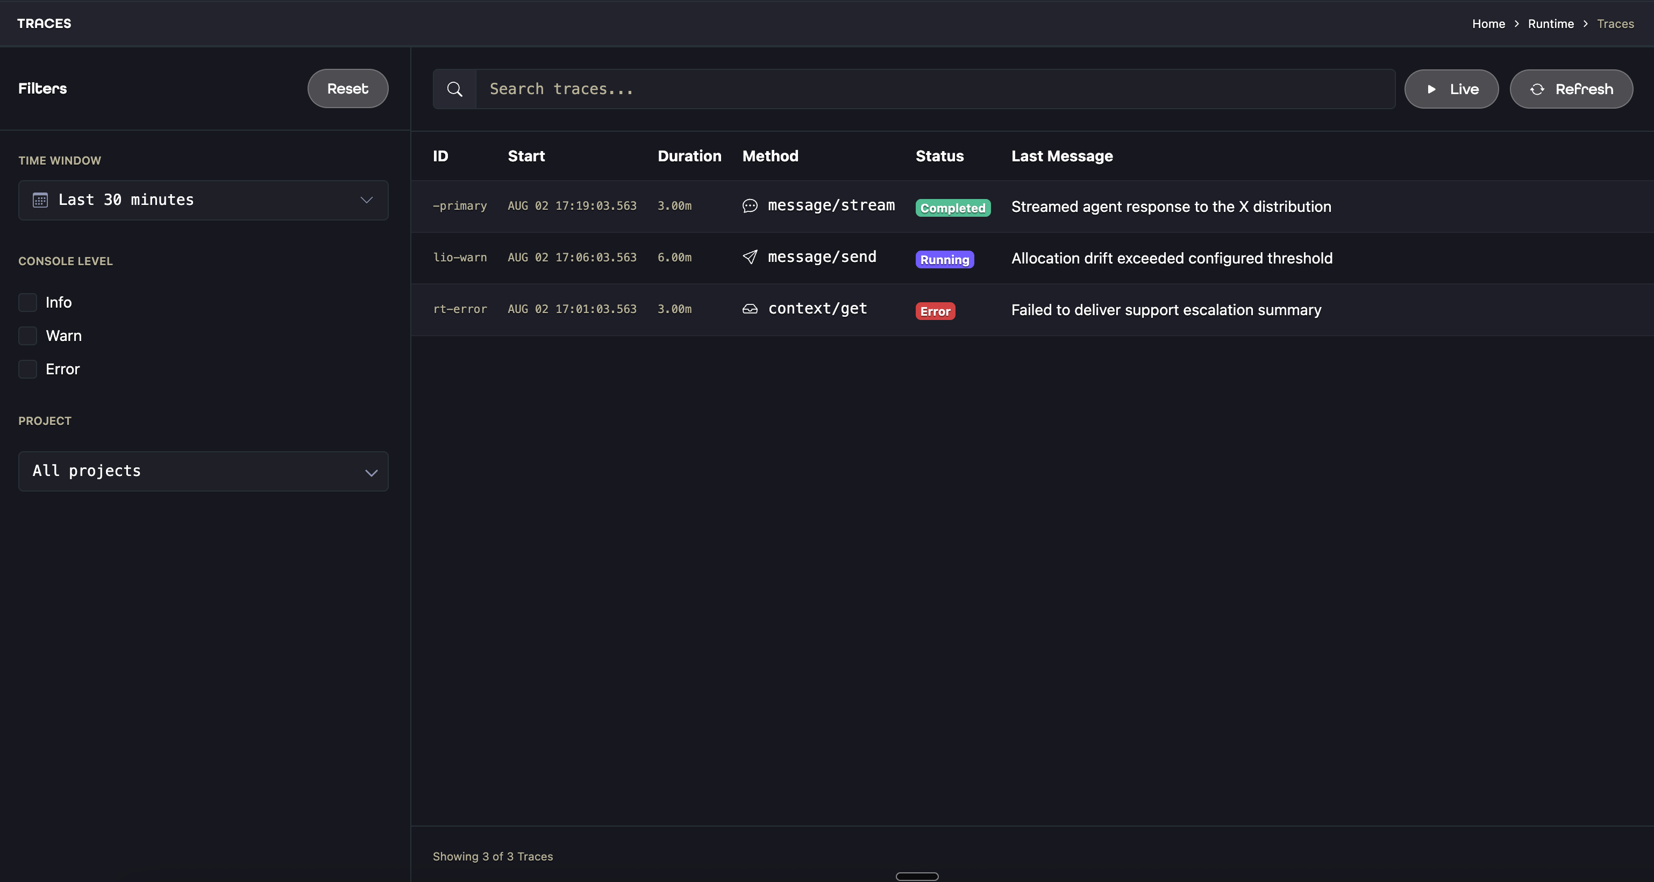1654x882 pixels.
Task: Click message 'Allocation drift exceeded configured threshold'
Action: click(1172, 258)
